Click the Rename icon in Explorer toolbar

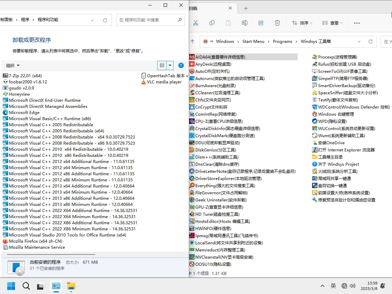click(244, 23)
